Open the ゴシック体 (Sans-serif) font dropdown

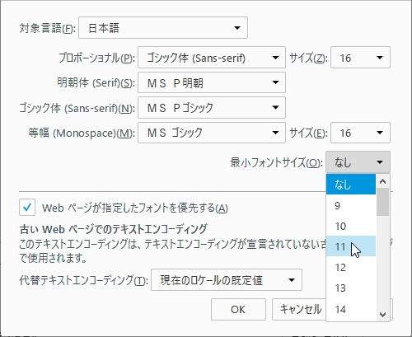(x=212, y=107)
